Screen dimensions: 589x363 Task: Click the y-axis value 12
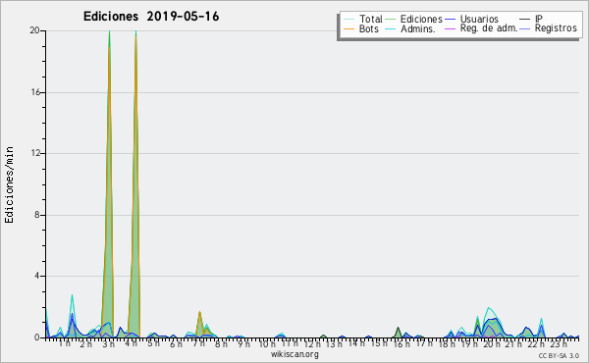tap(35, 153)
